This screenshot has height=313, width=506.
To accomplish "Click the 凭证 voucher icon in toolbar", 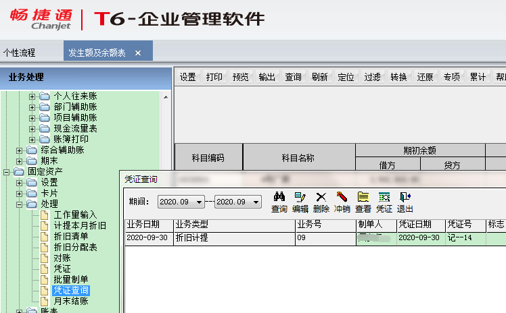I will pos(384,196).
